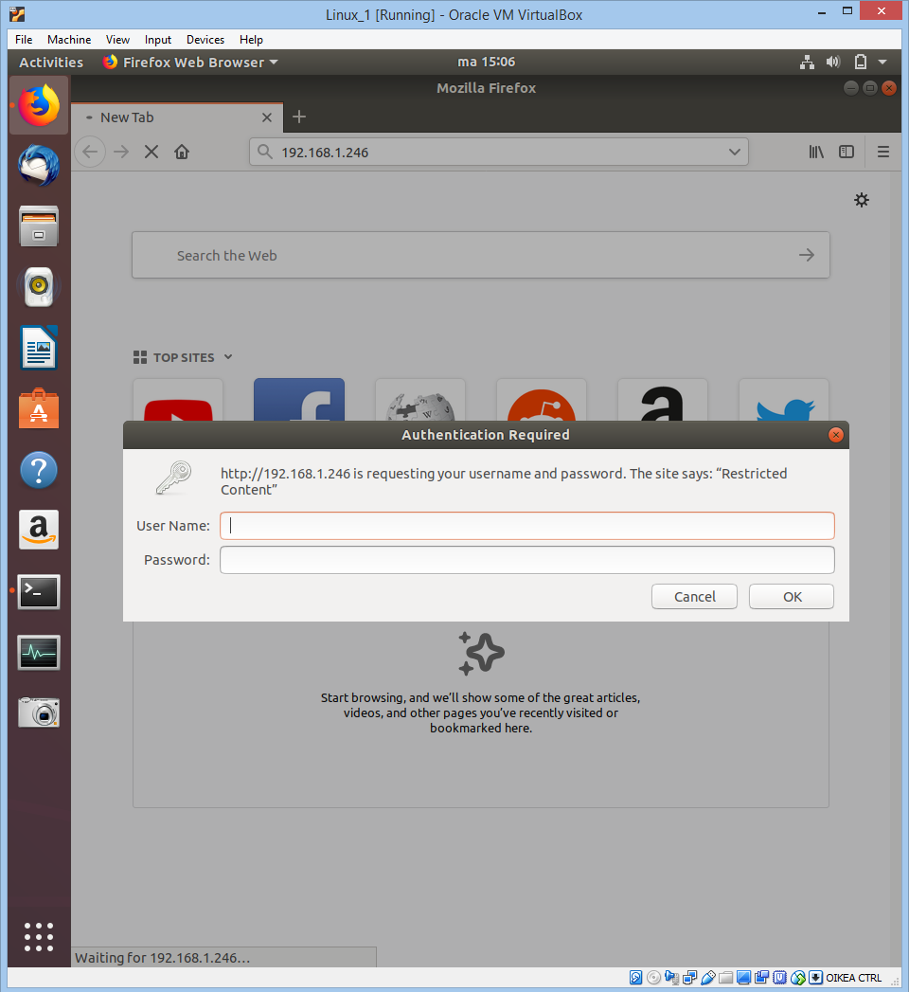Screen dimensions: 909x992
Task: Click the Firefox home button
Action: 182,152
